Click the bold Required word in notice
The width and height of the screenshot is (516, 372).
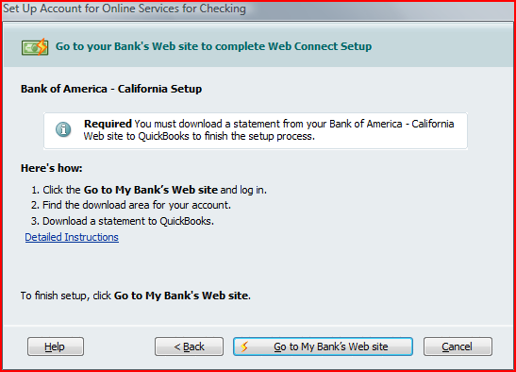(108, 124)
